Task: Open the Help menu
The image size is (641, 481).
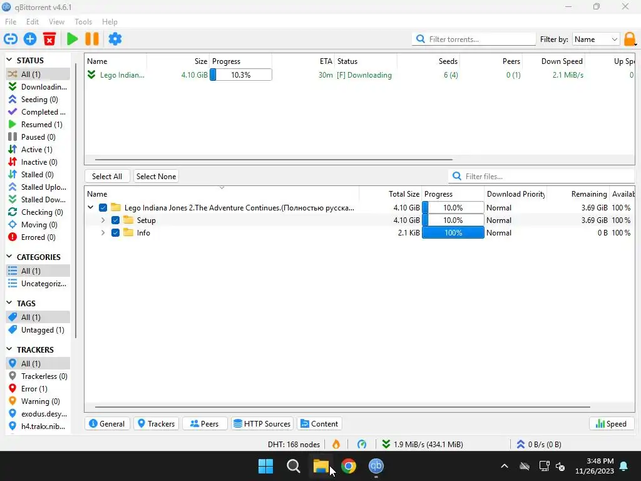Action: tap(110, 22)
